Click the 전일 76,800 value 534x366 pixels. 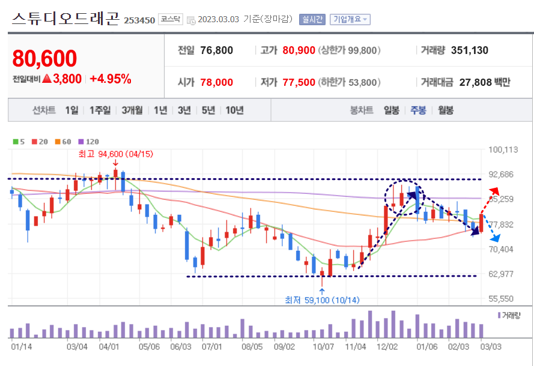point(217,50)
